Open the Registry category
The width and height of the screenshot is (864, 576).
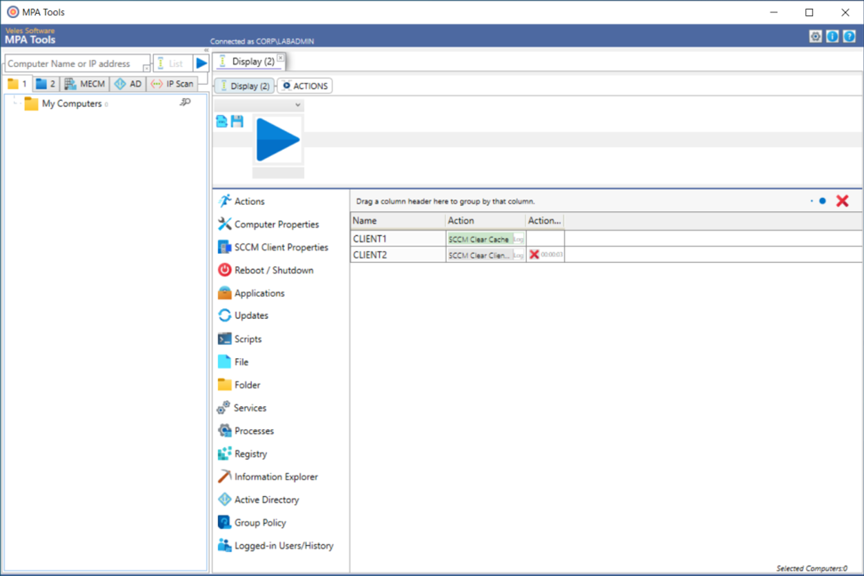[x=243, y=454]
